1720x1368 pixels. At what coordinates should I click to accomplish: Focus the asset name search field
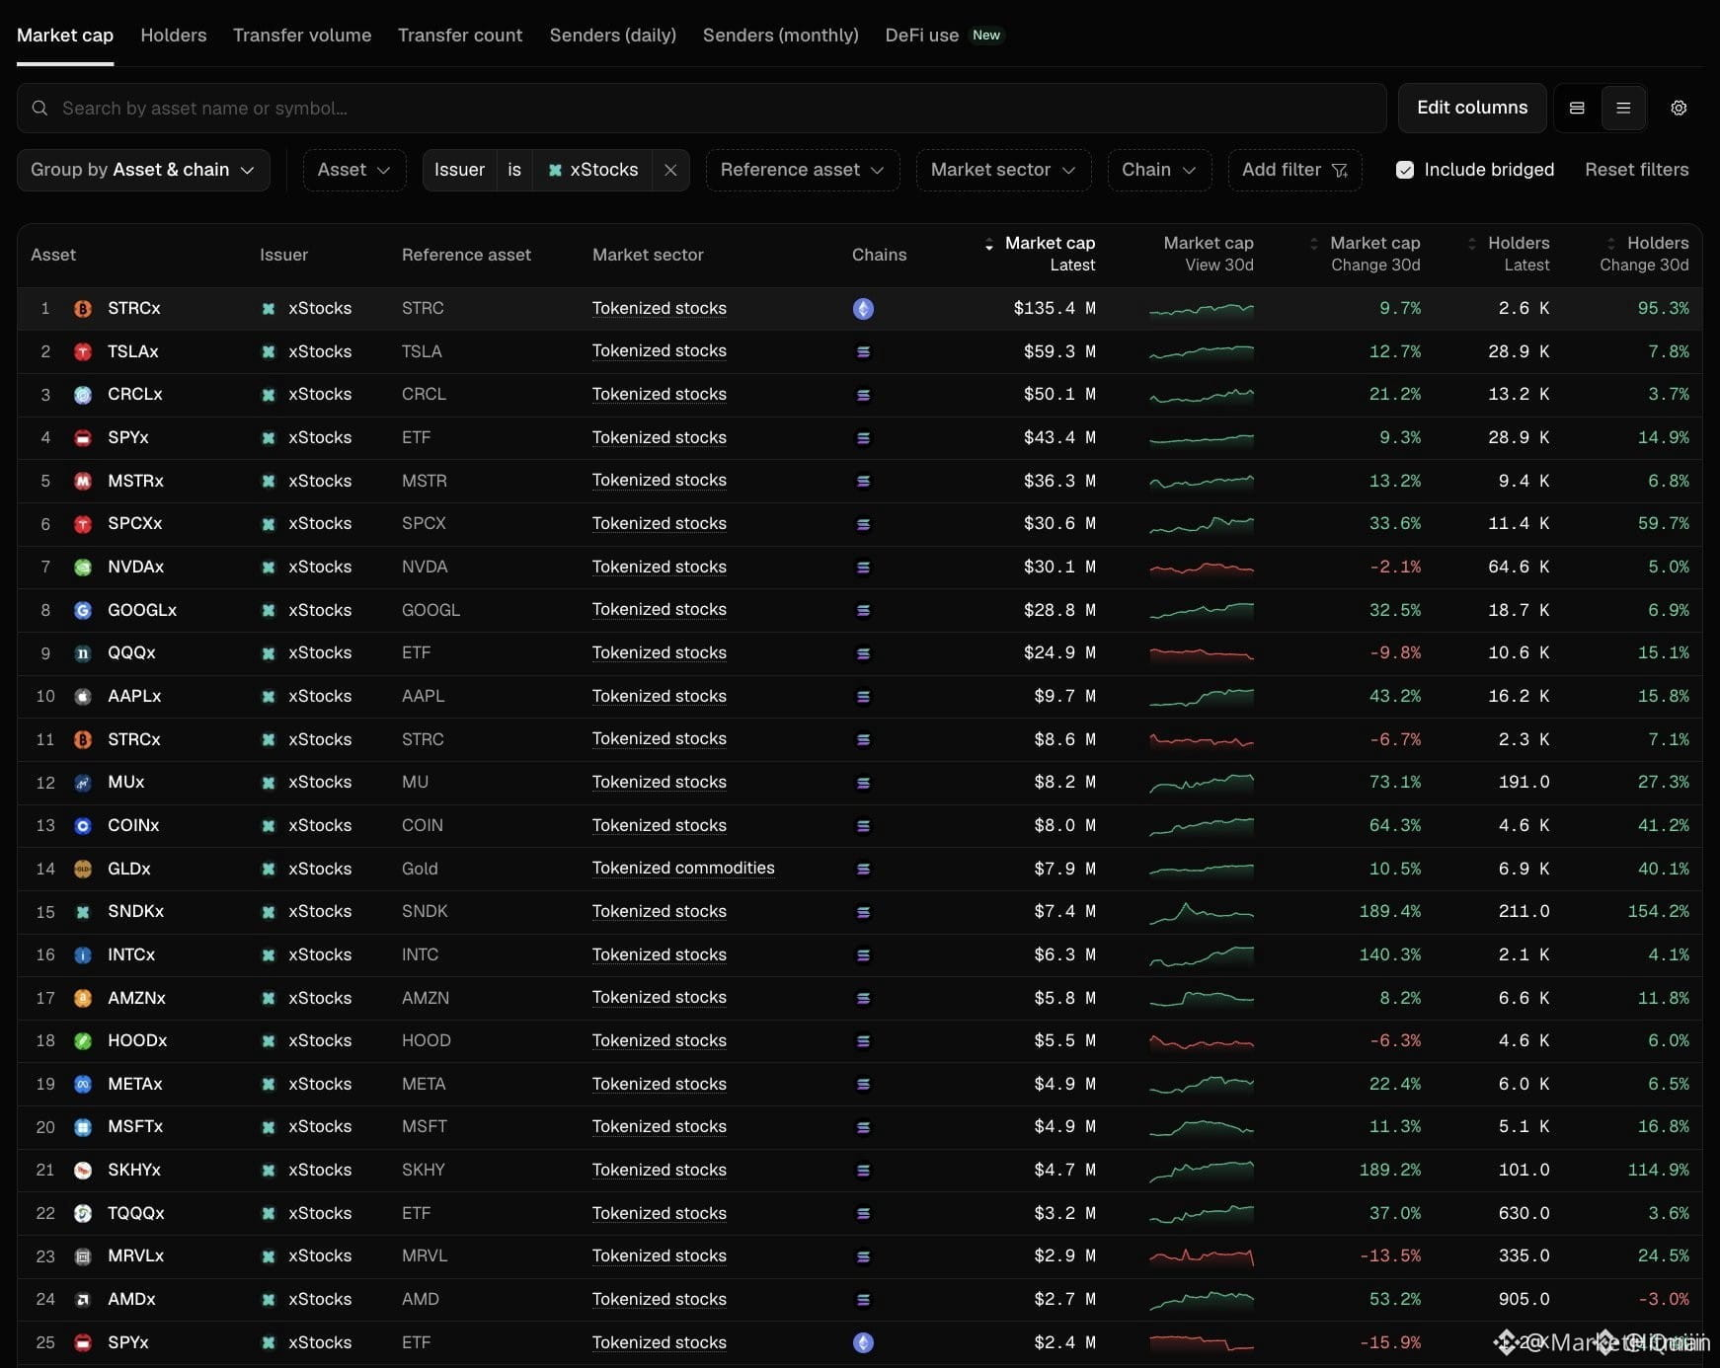pos(701,108)
